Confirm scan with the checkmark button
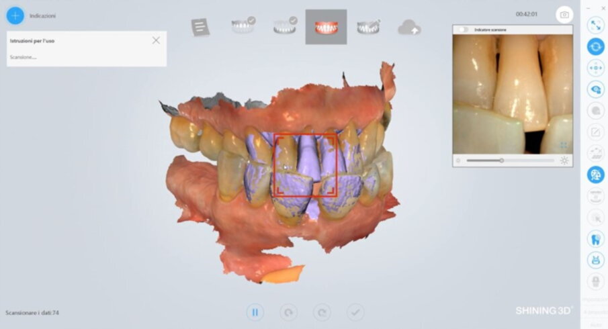The image size is (608, 329). coord(356,312)
